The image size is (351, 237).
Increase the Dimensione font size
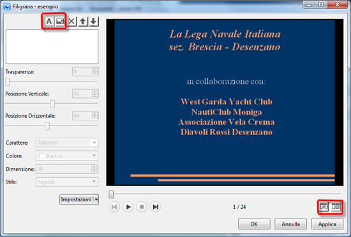94,167
